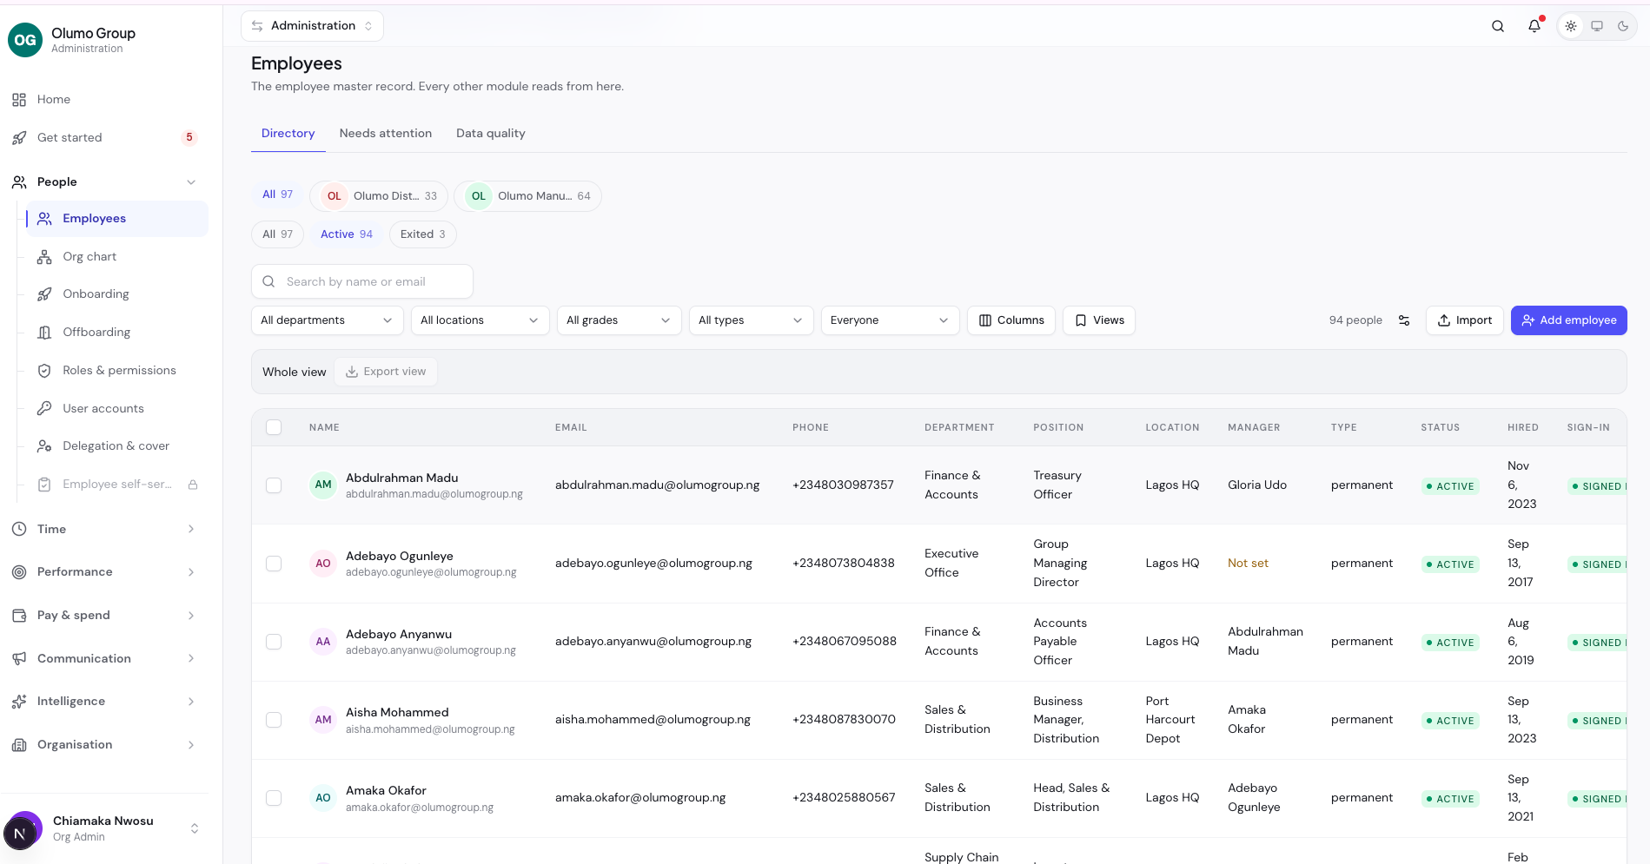
Task: Switch to dark theme moon icon
Action: tap(1623, 26)
